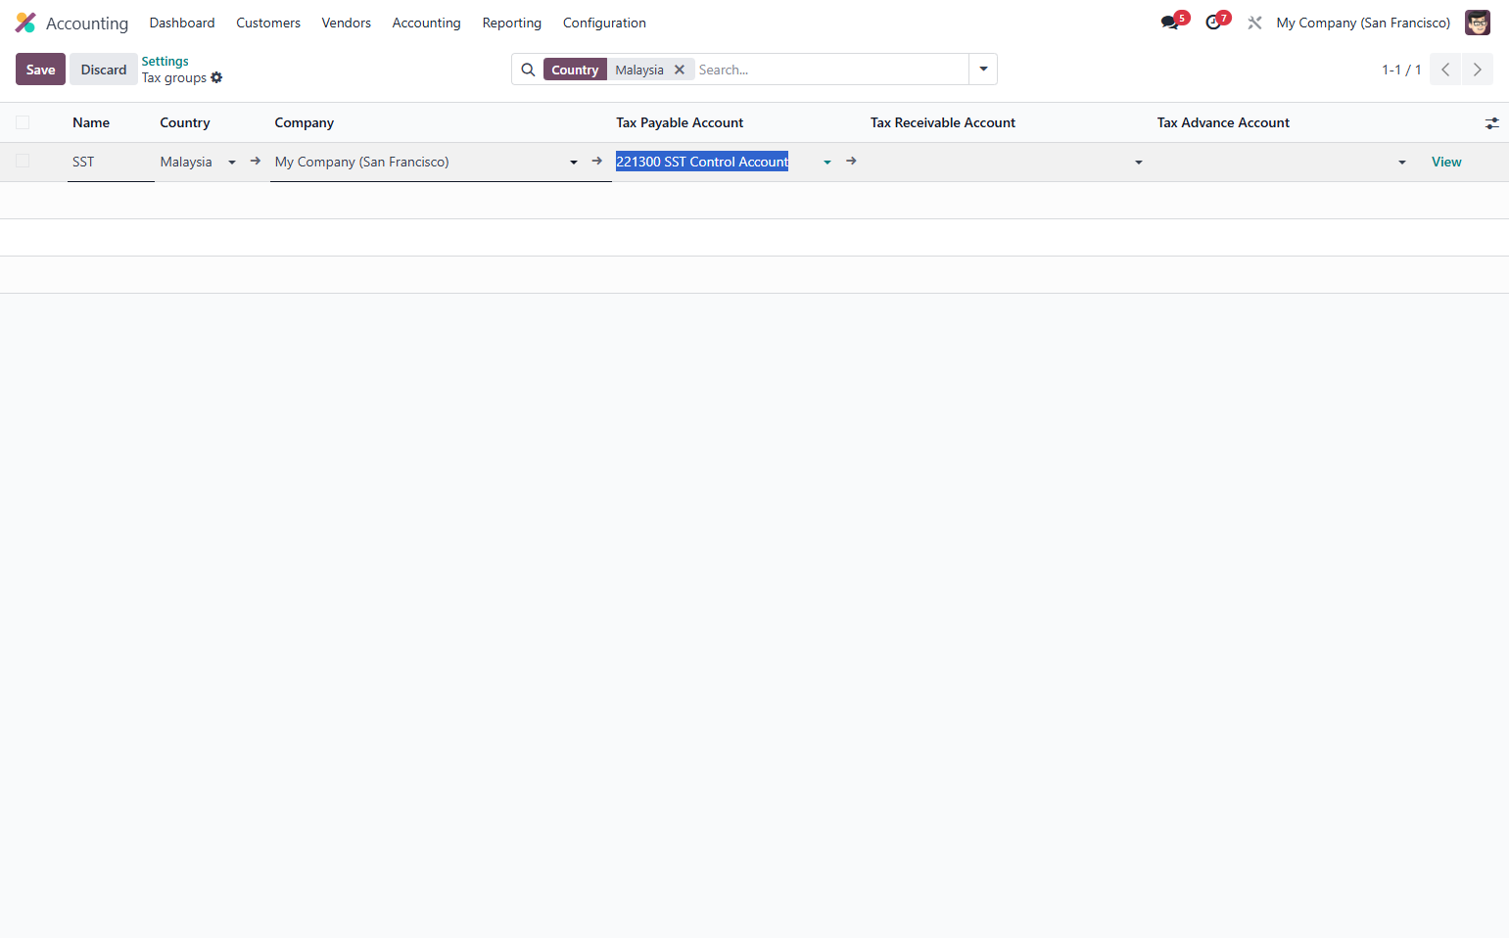
Task: Open optional columns adjust icon
Action: tap(1491, 123)
